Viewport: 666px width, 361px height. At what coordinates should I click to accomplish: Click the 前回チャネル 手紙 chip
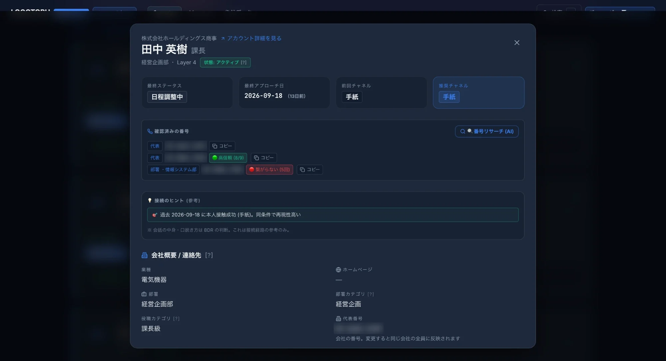[x=352, y=97]
